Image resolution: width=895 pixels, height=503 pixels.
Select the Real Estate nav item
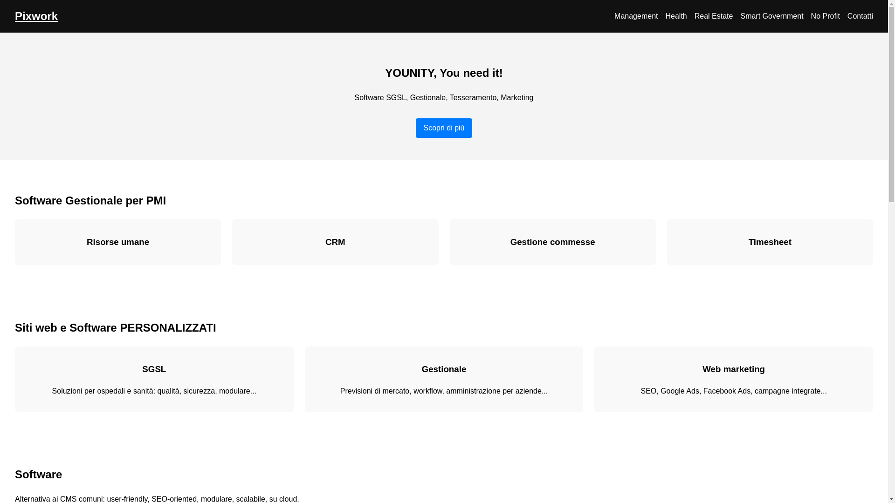click(x=713, y=16)
